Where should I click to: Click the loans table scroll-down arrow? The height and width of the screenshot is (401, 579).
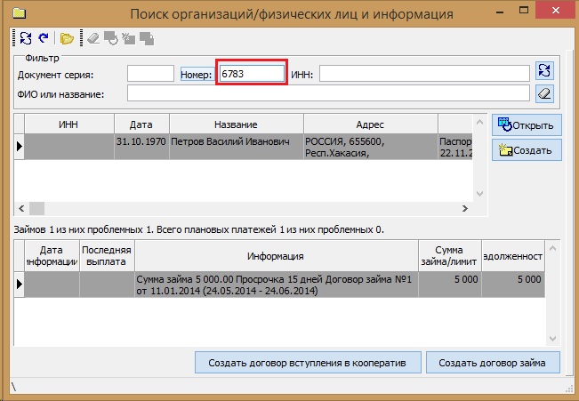[553, 338]
